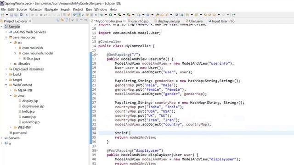Click the External Tools run icon
The width and height of the screenshot is (294, 165).
click(x=129, y=15)
